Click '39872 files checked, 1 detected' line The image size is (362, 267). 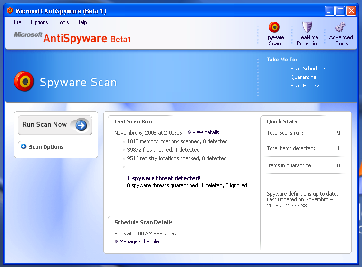click(163, 150)
